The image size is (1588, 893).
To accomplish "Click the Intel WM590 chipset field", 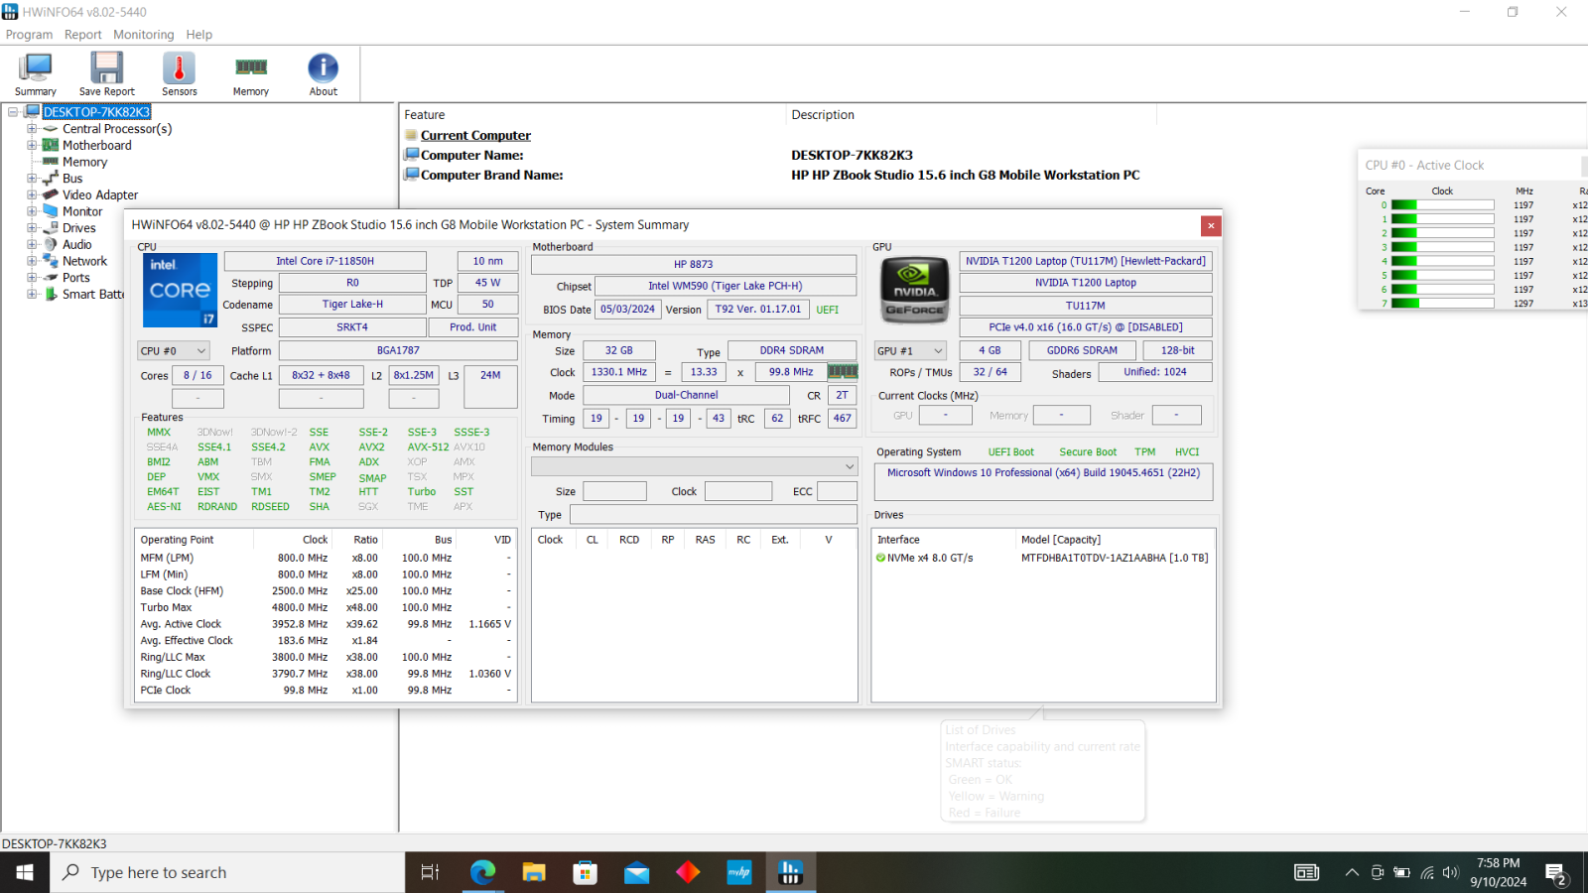I will (x=726, y=286).
